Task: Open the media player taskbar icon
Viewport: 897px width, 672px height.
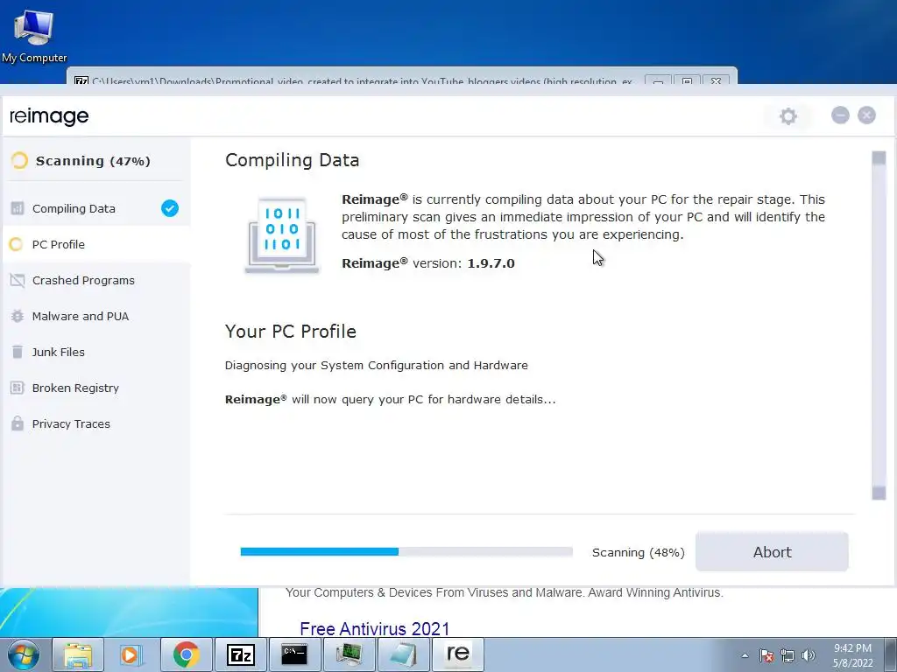Action: tap(131, 654)
